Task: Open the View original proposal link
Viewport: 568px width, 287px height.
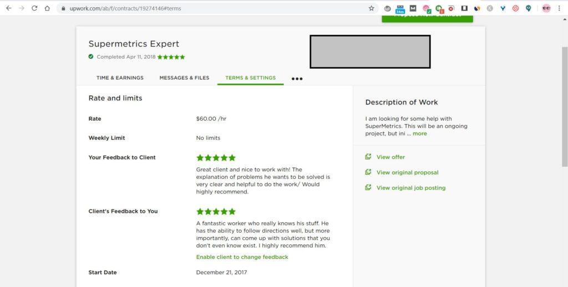Action: pyautogui.click(x=407, y=172)
